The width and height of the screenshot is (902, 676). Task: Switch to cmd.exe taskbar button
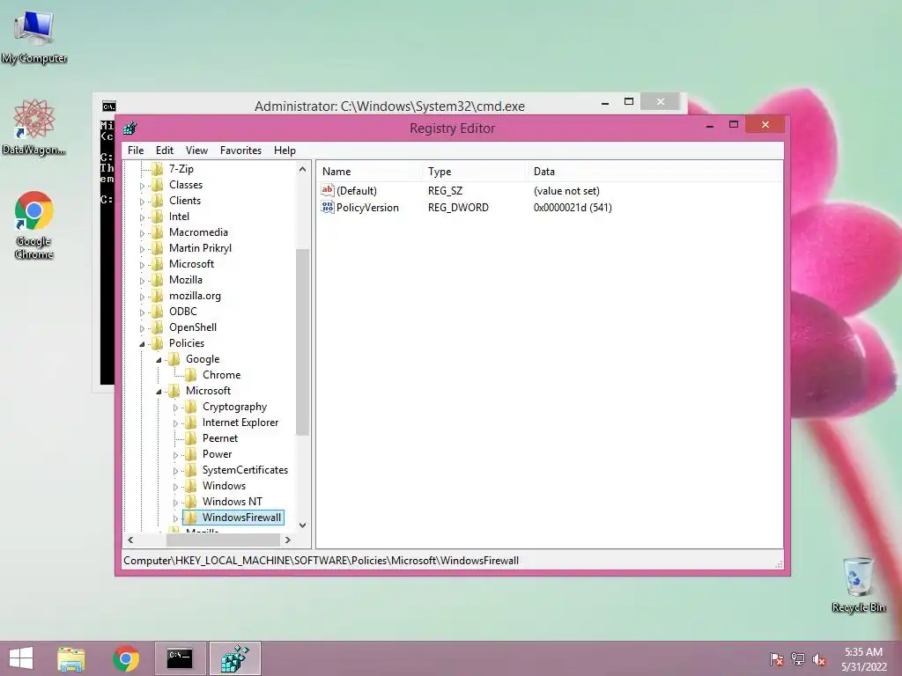(180, 658)
